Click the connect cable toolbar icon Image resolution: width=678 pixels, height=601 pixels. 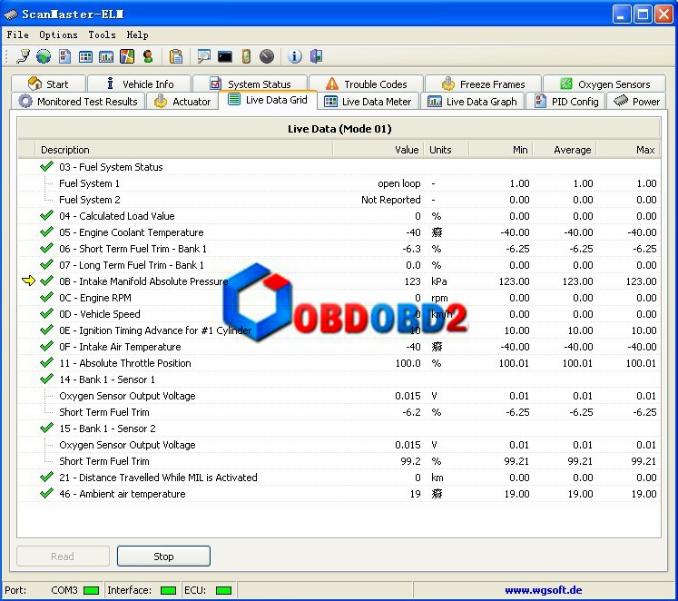click(x=24, y=56)
